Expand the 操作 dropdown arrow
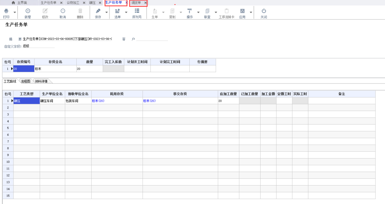The image size is (385, 204). [x=198, y=12]
